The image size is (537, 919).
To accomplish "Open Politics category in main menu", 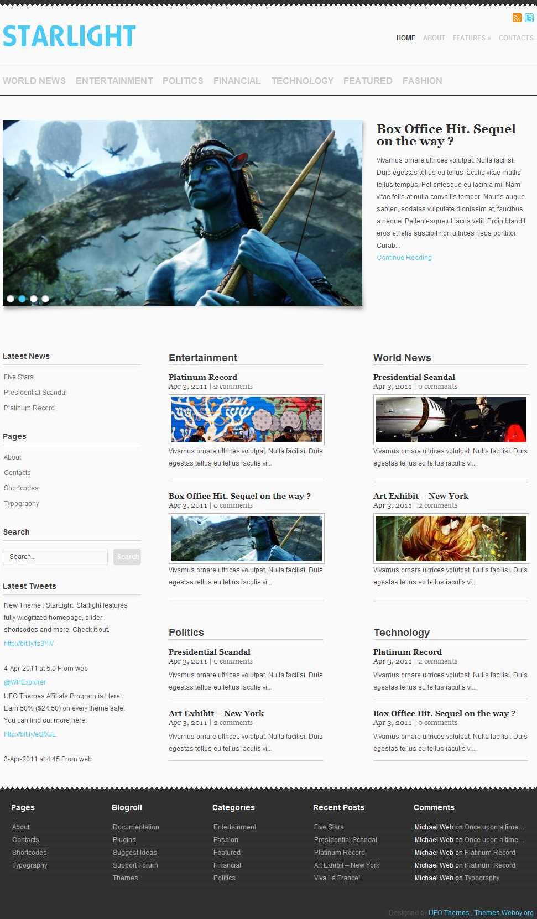I will (x=183, y=81).
